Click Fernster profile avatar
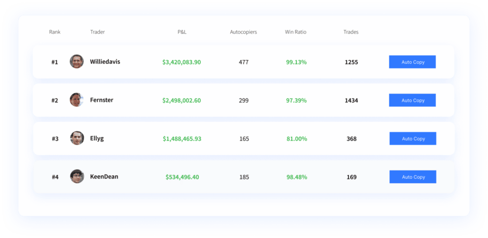The width and height of the screenshot is (488, 238). click(x=77, y=100)
